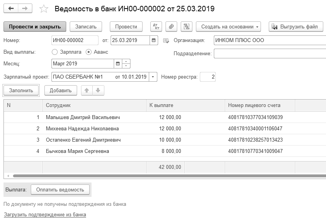326x221 pixels.
Task: Open calendar for document date
Action: coord(154,40)
